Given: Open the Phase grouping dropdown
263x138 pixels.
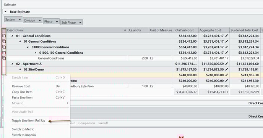Looking at the screenshot, I should click(51, 21).
